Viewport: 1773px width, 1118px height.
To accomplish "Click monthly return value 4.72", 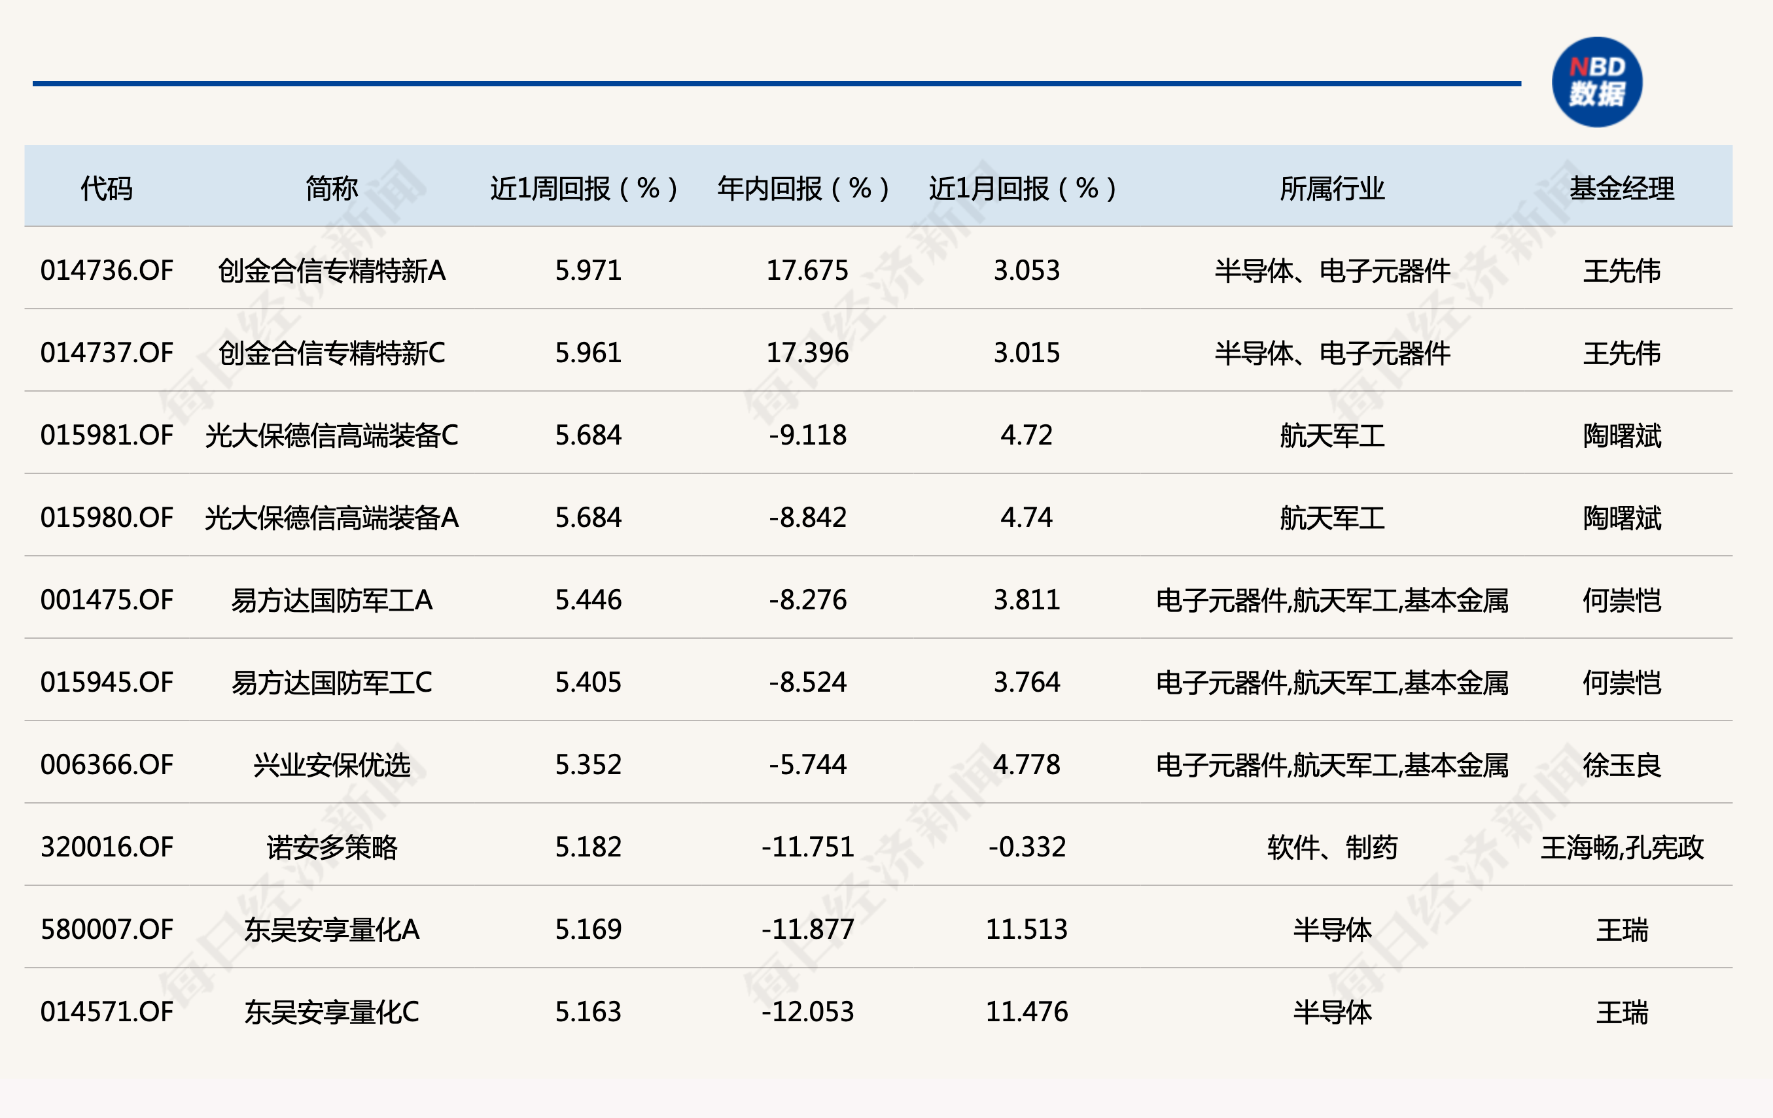I will click(1027, 435).
